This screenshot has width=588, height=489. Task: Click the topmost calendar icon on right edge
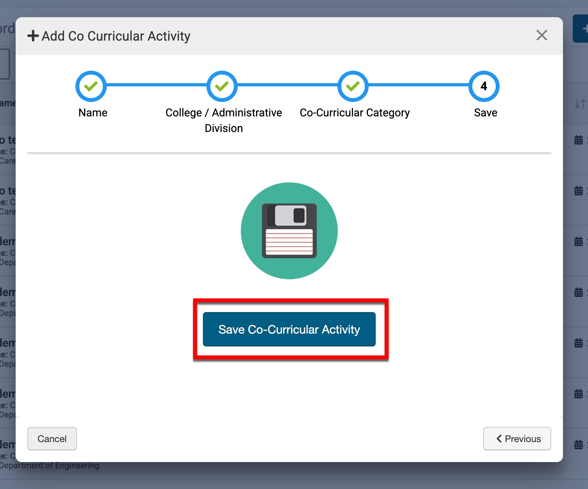(579, 140)
